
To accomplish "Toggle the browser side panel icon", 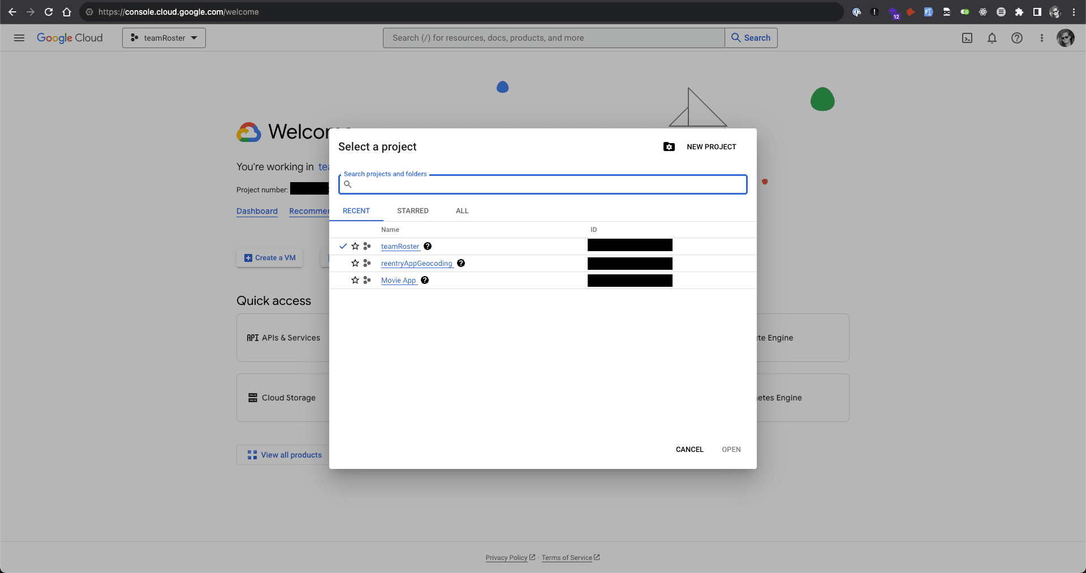I will (1037, 12).
